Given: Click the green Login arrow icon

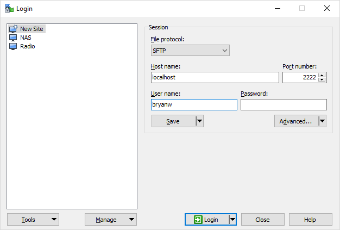Looking at the screenshot, I should tap(198, 220).
